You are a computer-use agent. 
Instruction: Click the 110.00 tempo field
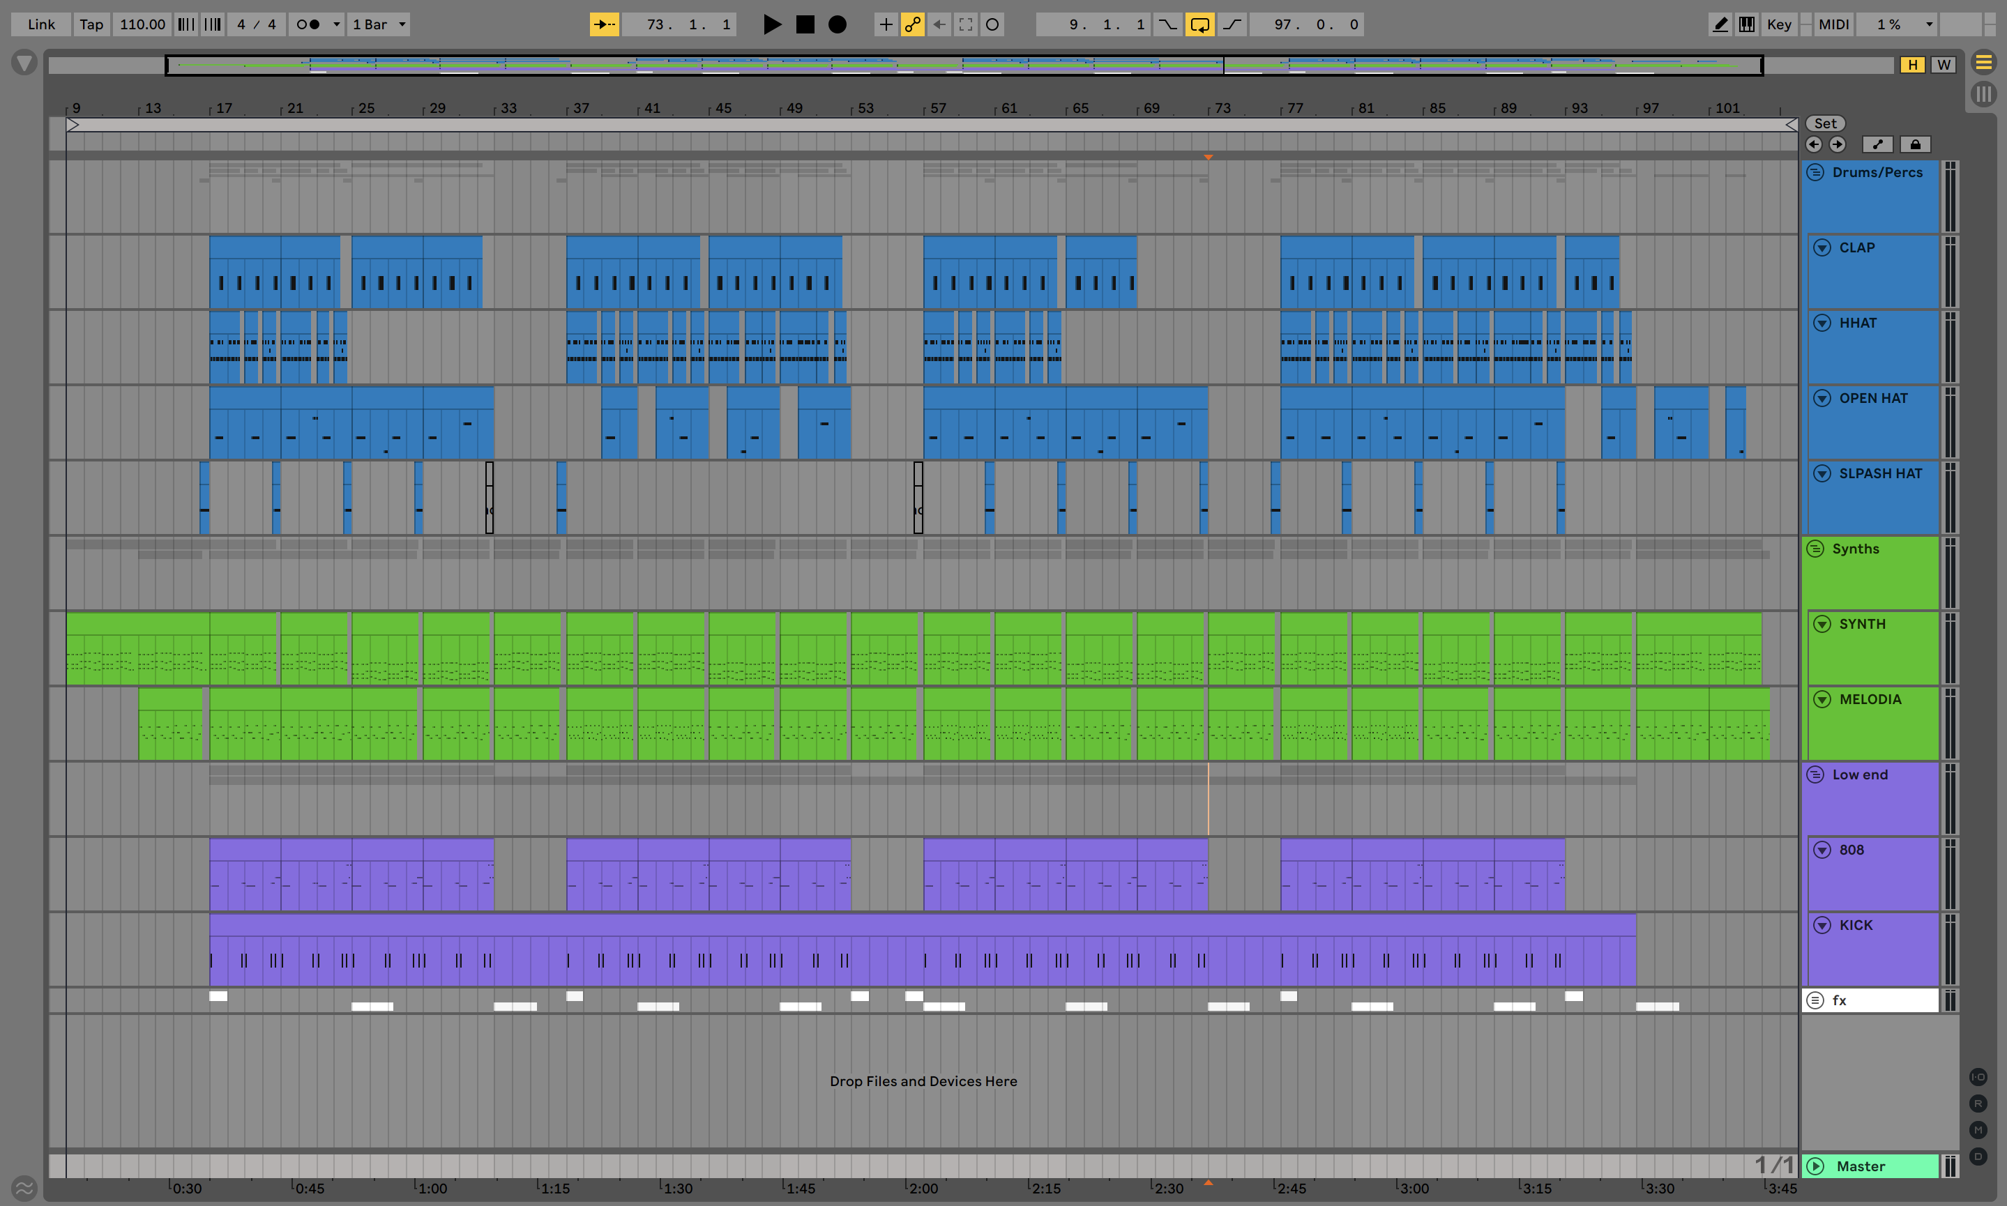point(142,24)
